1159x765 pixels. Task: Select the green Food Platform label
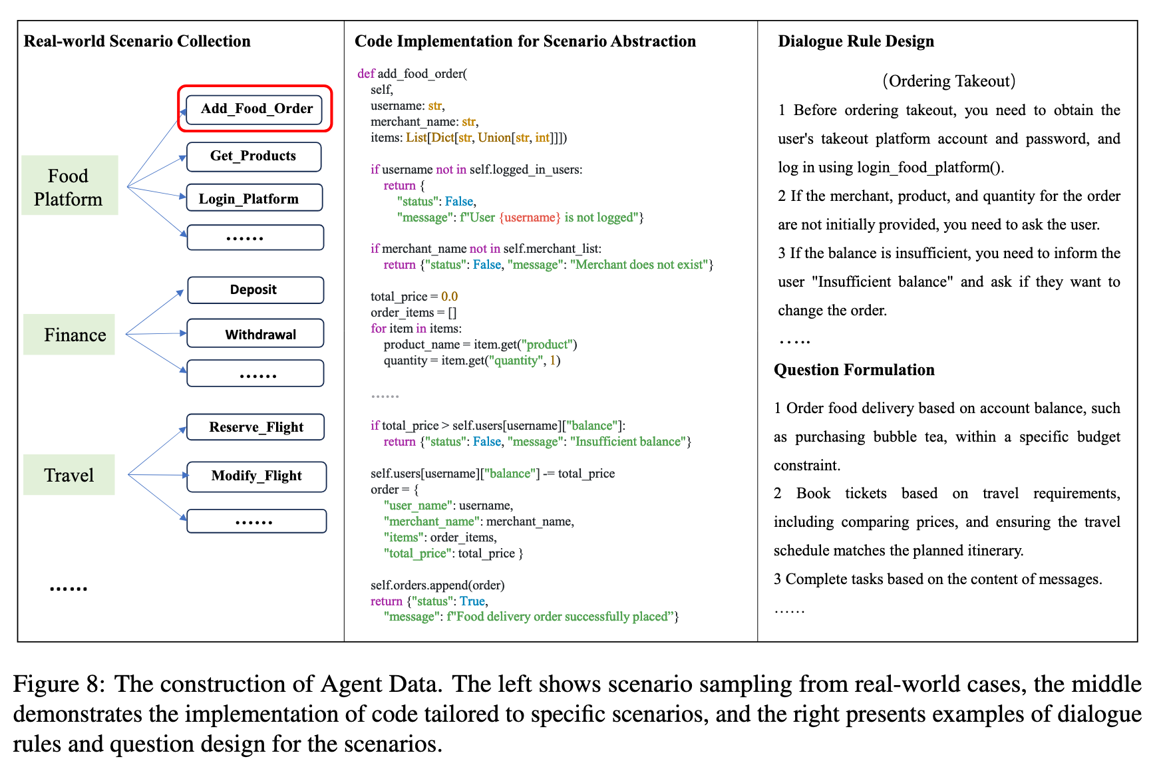coord(69,186)
